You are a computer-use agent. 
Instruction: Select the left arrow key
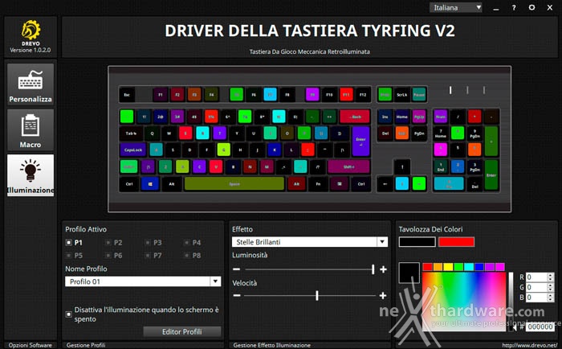pyautogui.click(x=385, y=184)
